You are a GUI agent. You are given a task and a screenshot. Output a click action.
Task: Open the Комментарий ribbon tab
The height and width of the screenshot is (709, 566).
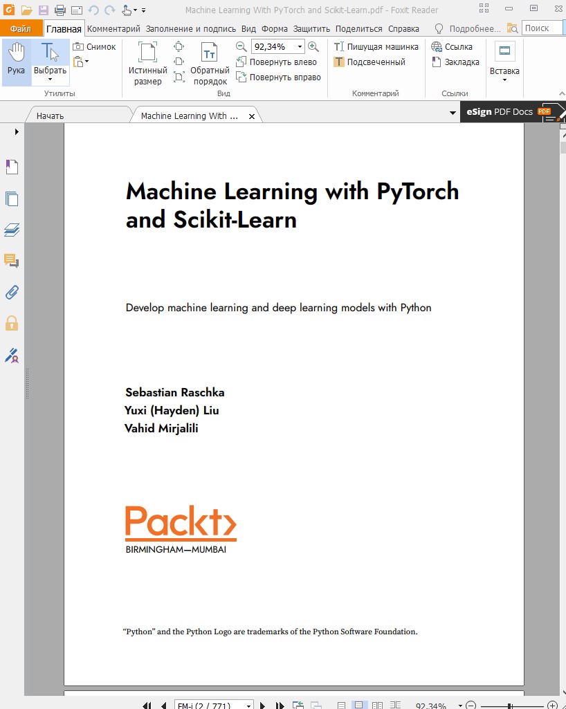113,29
